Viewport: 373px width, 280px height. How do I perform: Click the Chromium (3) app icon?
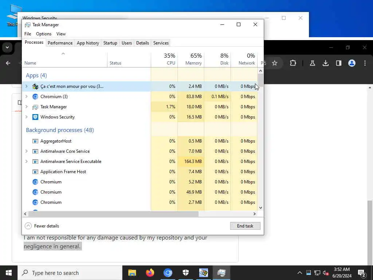35,96
